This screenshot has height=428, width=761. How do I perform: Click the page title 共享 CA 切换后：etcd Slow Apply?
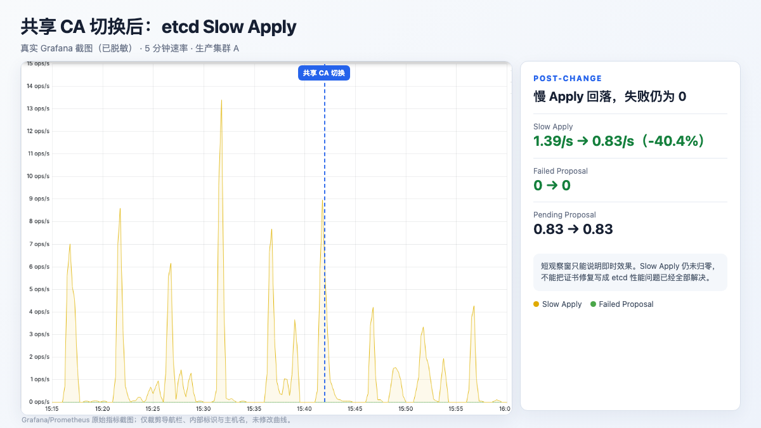tap(159, 27)
